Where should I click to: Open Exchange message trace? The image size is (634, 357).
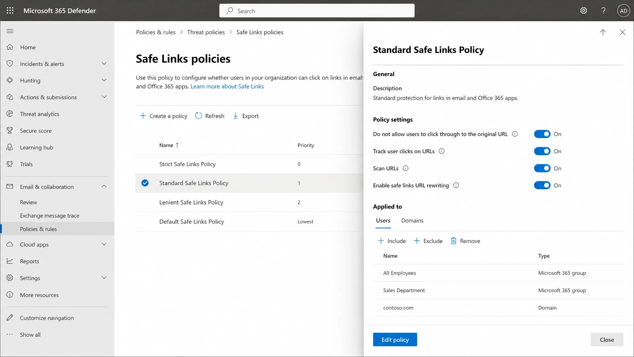coord(50,215)
